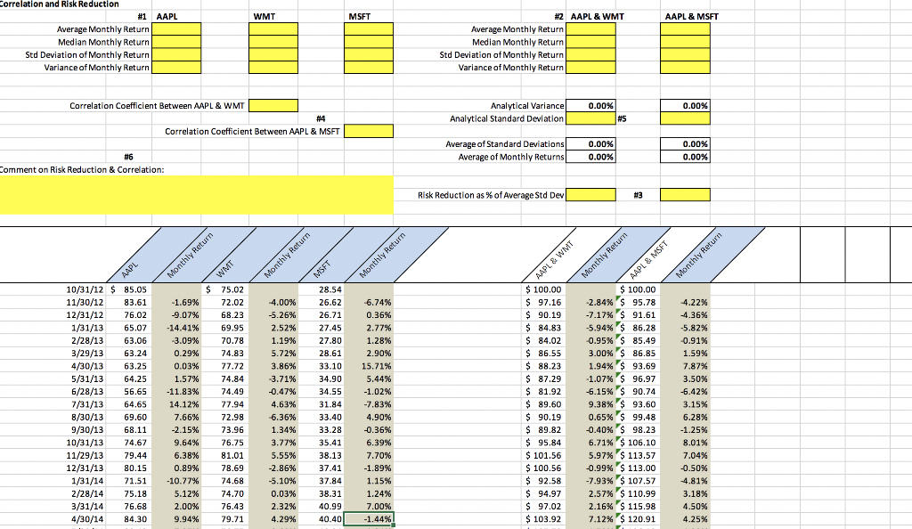
Task: Select AAPL & WMT value $84.02
Action: pos(543,341)
